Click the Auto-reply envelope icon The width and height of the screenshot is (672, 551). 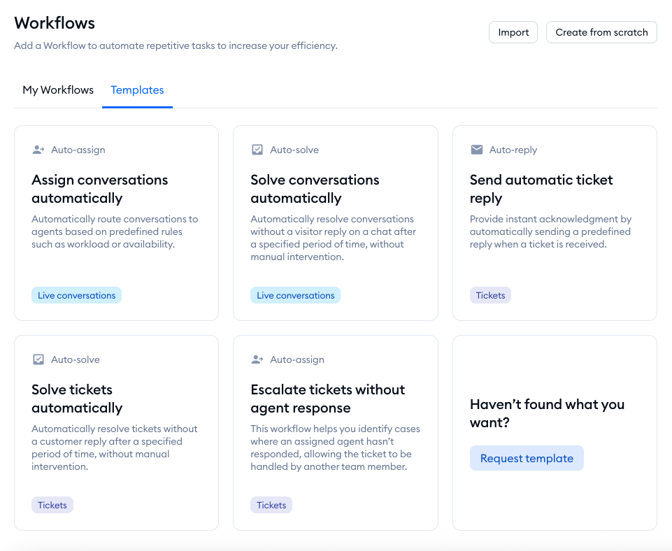point(477,150)
